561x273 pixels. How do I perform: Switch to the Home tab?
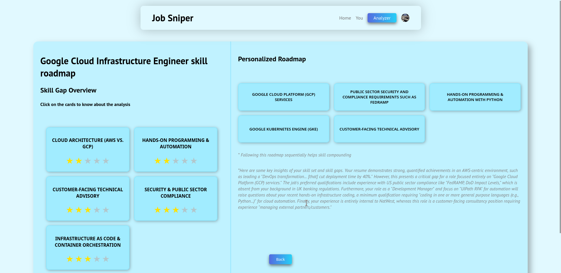click(x=345, y=18)
